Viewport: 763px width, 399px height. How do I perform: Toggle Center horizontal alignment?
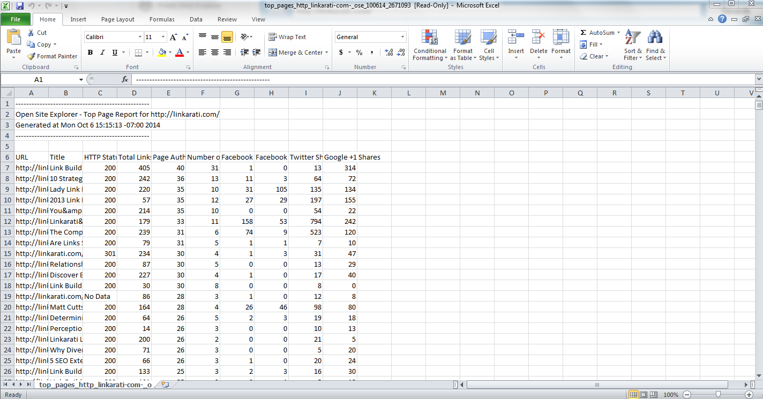[x=214, y=52]
